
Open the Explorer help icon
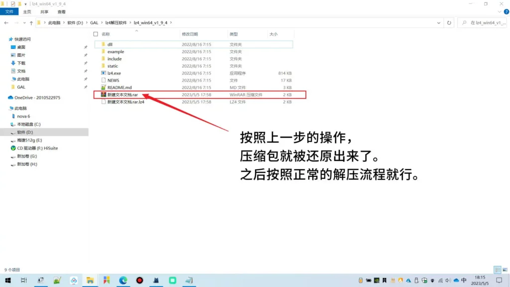(x=506, y=12)
